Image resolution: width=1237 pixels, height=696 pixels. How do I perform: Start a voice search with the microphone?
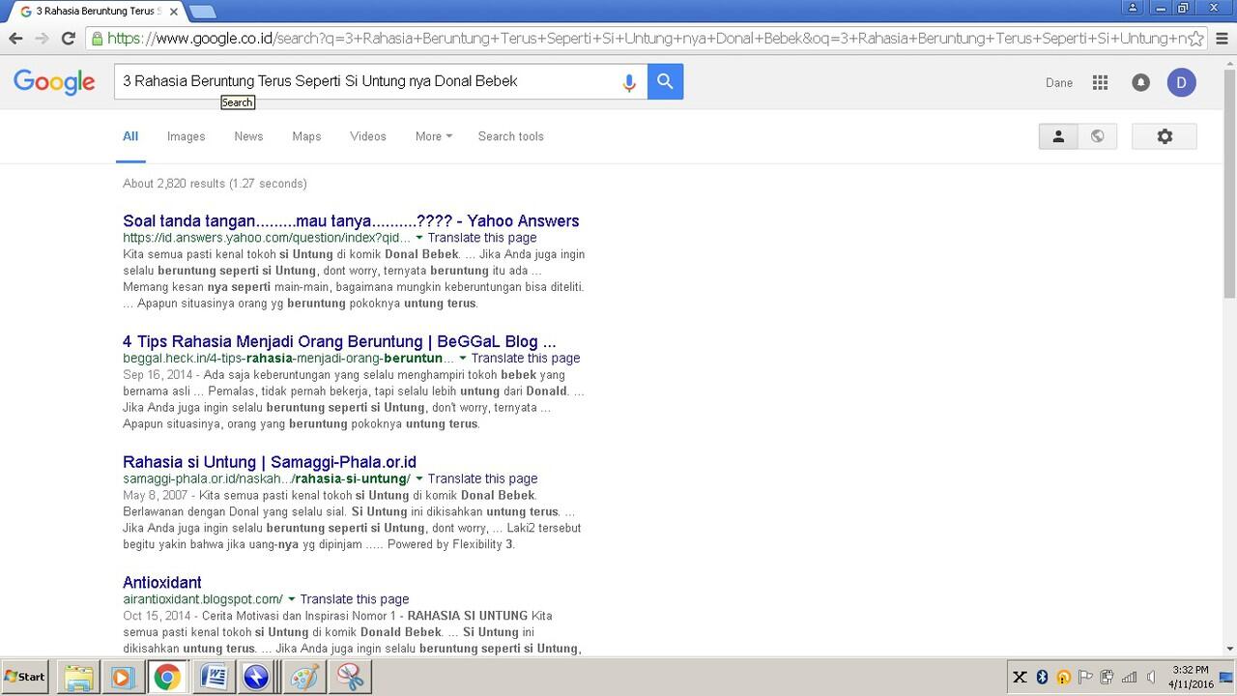pos(628,82)
